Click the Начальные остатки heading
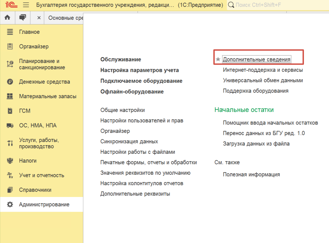This screenshot has height=243, width=329. pos(244,110)
